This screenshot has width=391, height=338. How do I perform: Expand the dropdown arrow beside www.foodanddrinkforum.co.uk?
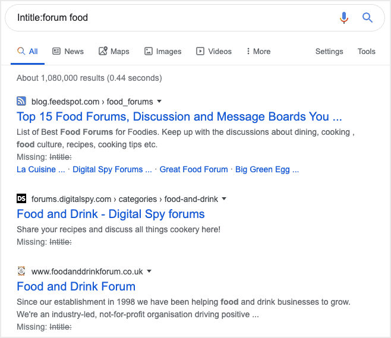(x=149, y=271)
